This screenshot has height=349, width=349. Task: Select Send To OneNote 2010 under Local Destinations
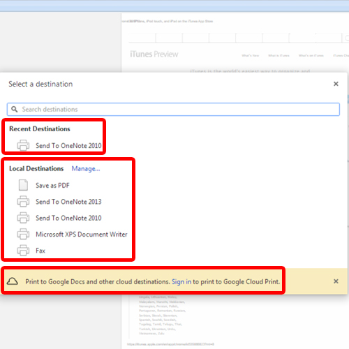pos(68,218)
